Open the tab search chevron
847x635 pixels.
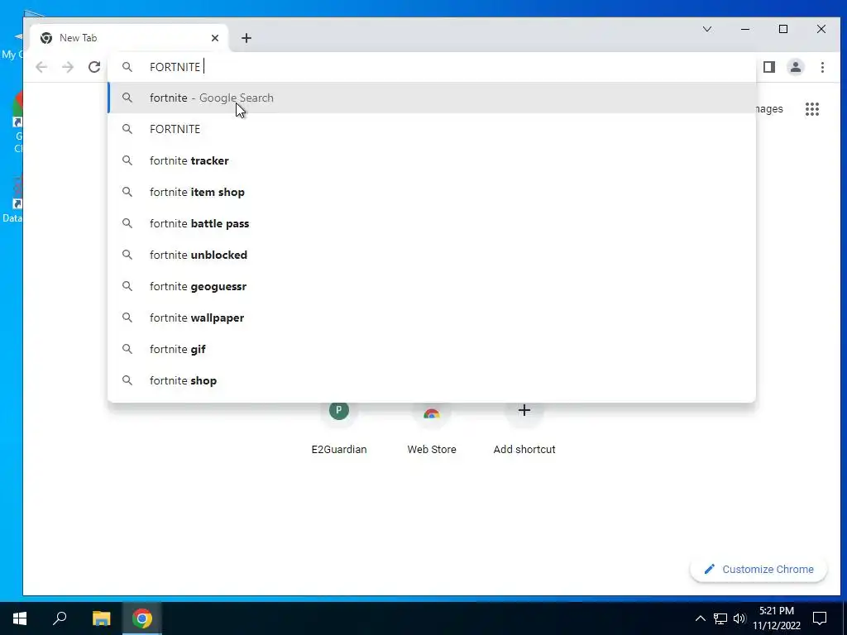coord(707,29)
